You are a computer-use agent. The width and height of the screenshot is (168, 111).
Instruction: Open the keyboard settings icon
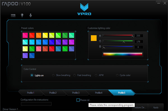point(13,16)
